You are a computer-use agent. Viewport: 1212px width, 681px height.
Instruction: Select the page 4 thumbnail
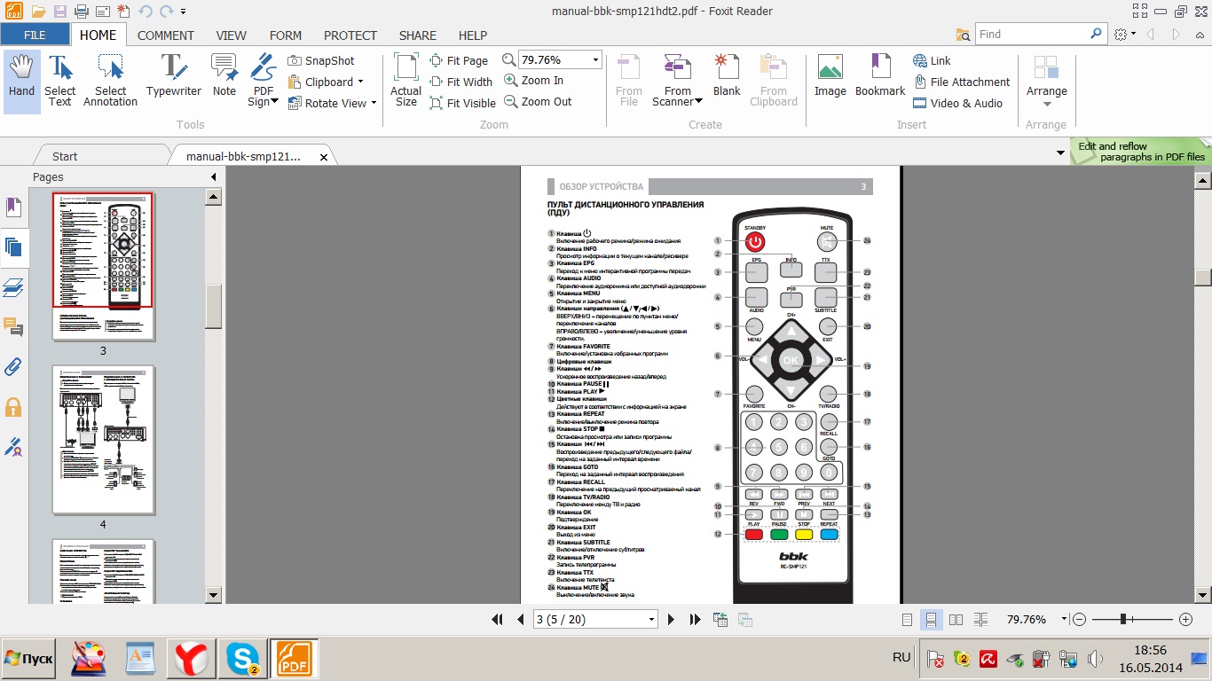pos(103,440)
